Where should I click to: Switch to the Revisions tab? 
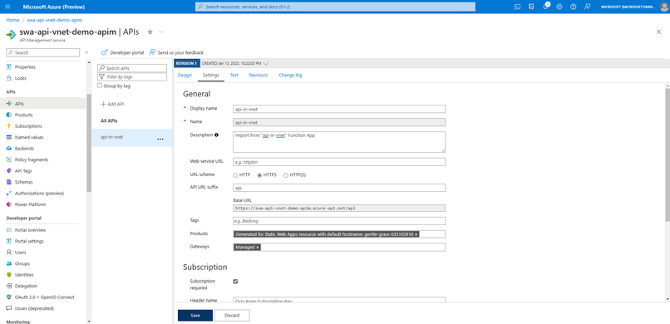[259, 75]
